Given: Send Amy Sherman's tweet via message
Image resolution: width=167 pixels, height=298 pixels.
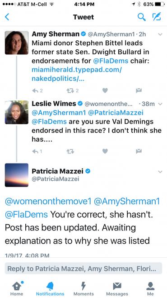Looking at the screenshot, I should point(139,91).
